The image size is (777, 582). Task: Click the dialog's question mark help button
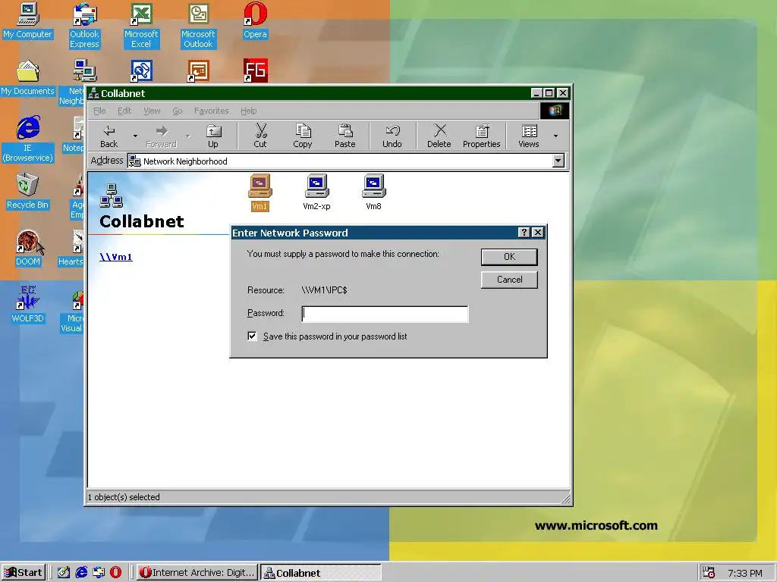524,233
